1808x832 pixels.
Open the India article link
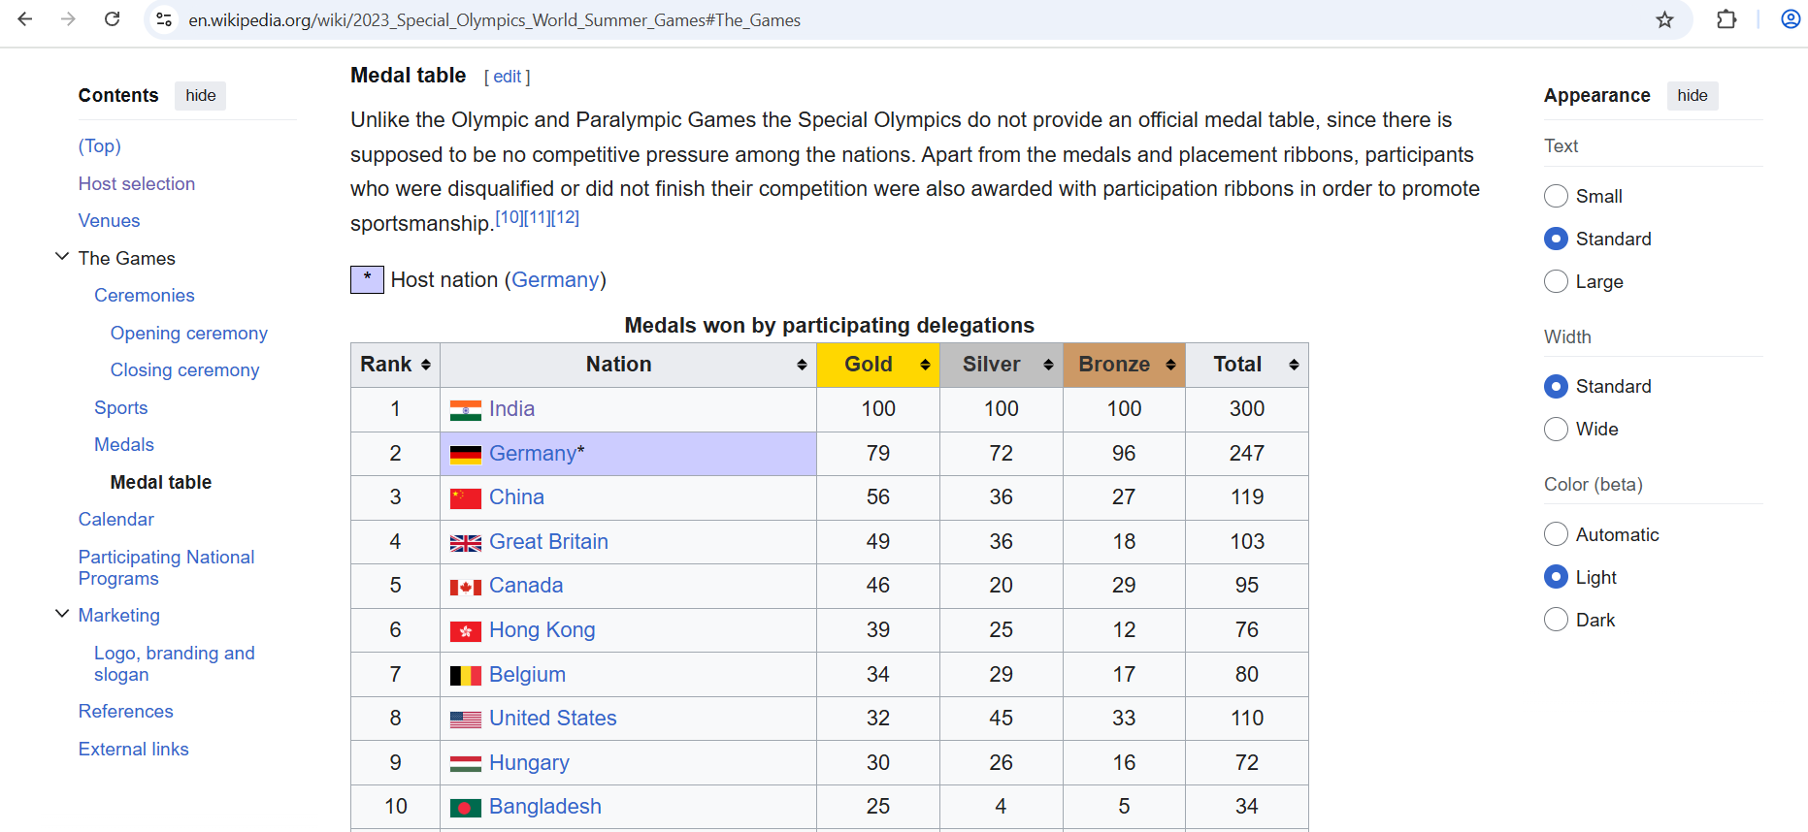click(x=512, y=408)
